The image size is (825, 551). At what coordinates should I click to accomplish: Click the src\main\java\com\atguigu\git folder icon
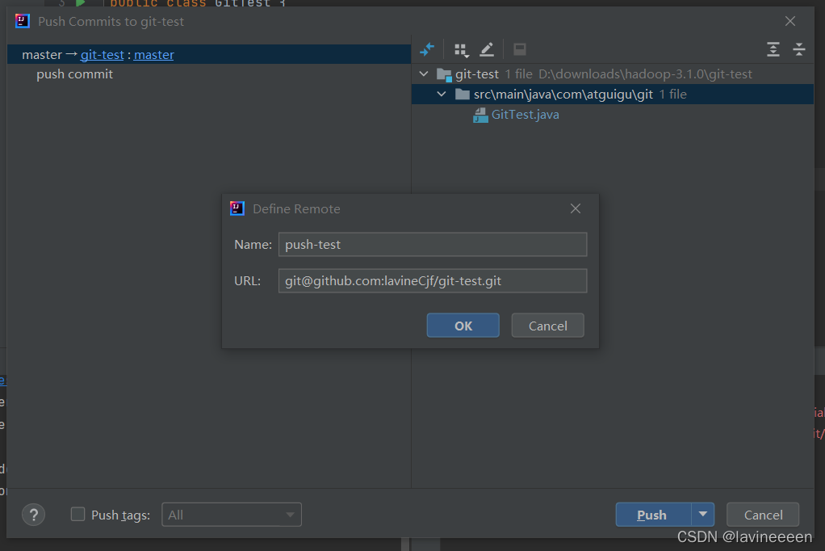pyautogui.click(x=463, y=95)
